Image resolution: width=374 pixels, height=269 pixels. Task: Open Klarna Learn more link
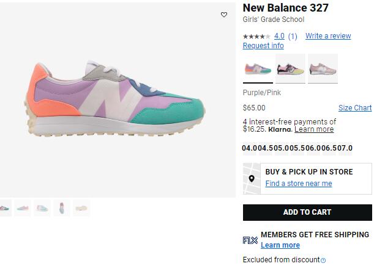coord(314,129)
